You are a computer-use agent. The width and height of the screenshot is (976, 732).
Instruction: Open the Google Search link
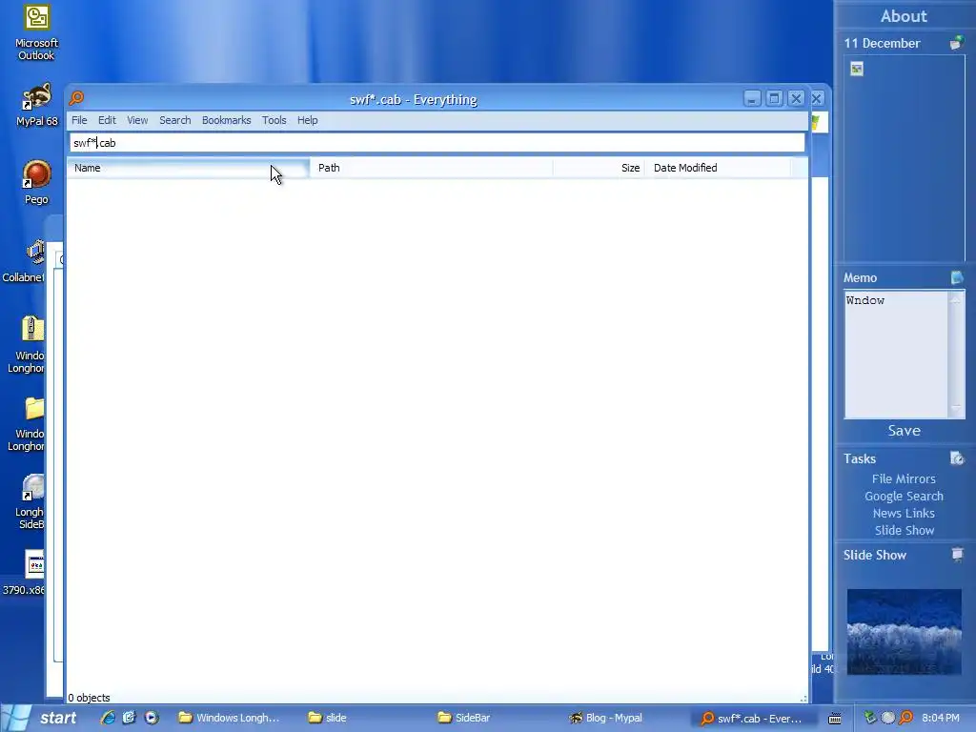(x=904, y=496)
